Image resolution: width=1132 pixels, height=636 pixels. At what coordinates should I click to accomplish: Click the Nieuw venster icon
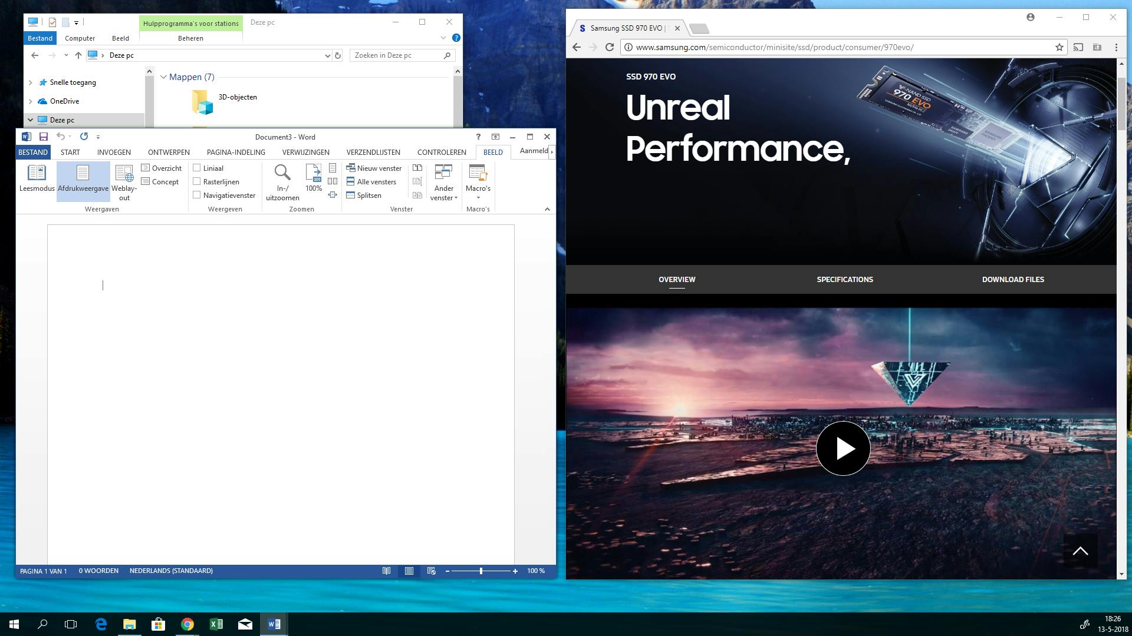click(x=351, y=168)
